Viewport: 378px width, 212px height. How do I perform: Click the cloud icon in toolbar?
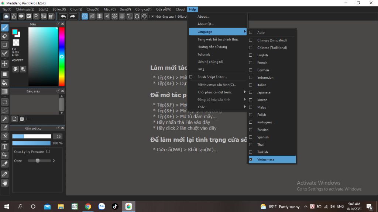tap(6, 16)
